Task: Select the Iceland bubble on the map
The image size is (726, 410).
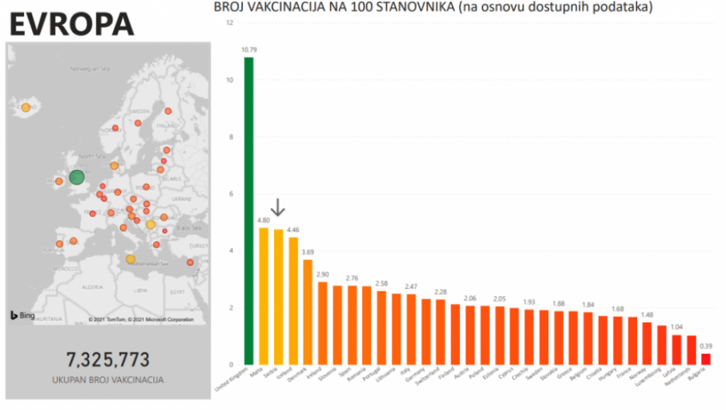Action: tap(26, 108)
